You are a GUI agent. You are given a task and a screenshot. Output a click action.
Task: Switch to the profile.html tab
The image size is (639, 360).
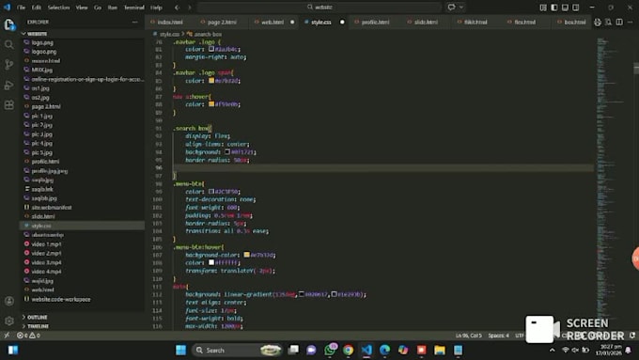point(375,22)
